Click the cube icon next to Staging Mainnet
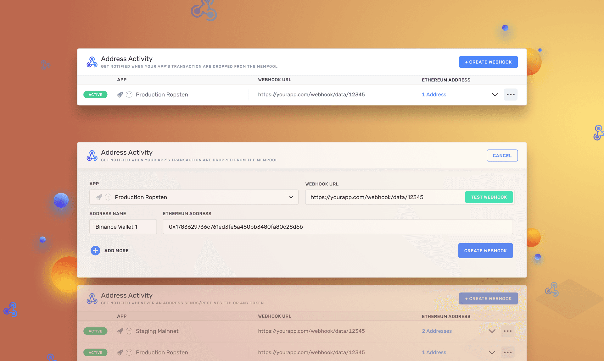This screenshot has height=361, width=604. tap(129, 331)
